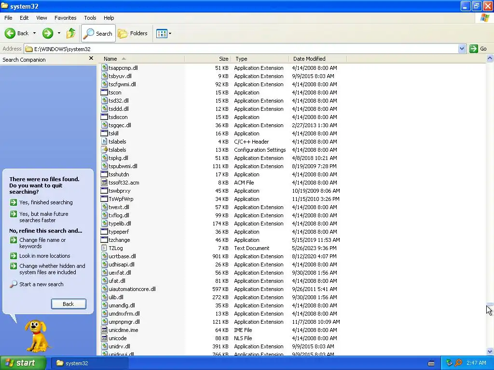This screenshot has height=370, width=494.
Task: Open the Start menu
Action: coord(23,363)
